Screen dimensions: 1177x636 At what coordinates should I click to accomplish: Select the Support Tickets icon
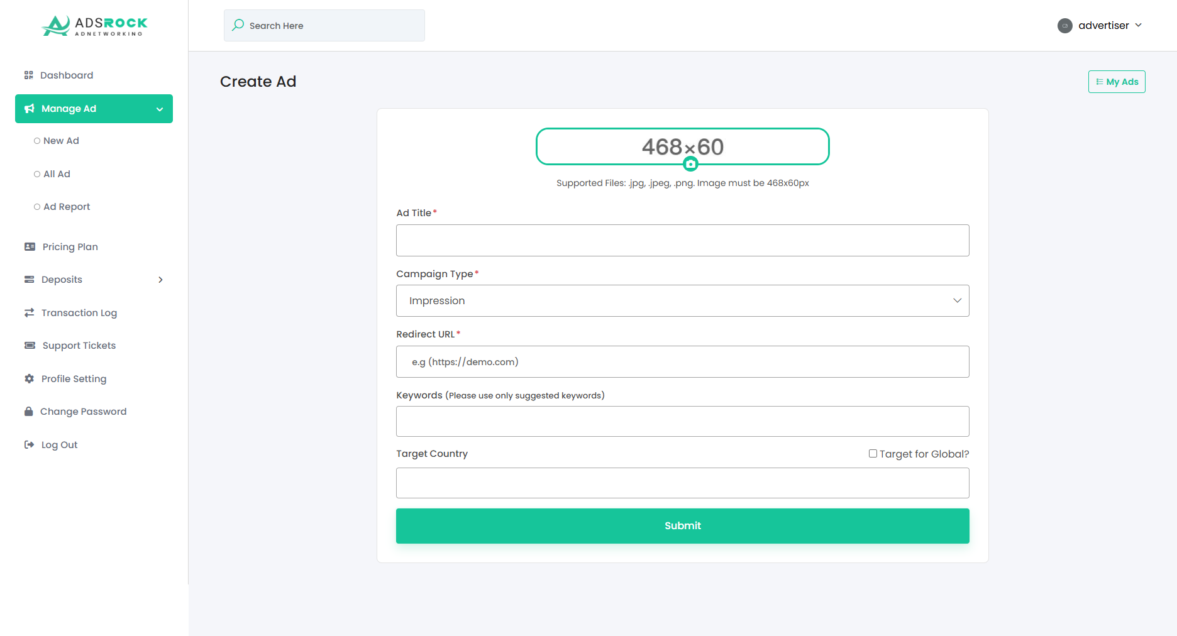click(29, 345)
